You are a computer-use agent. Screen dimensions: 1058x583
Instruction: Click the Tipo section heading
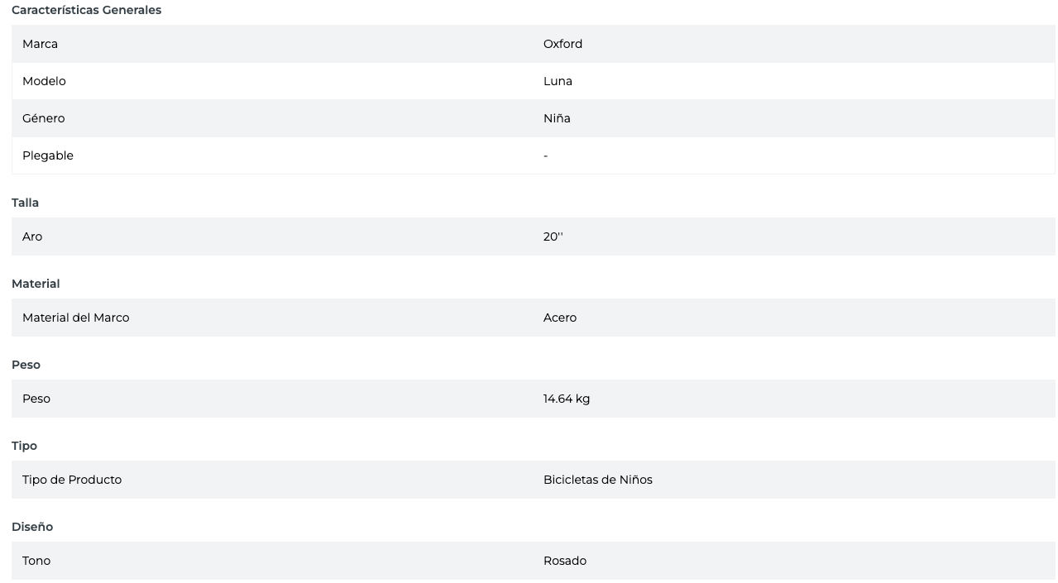(x=24, y=446)
